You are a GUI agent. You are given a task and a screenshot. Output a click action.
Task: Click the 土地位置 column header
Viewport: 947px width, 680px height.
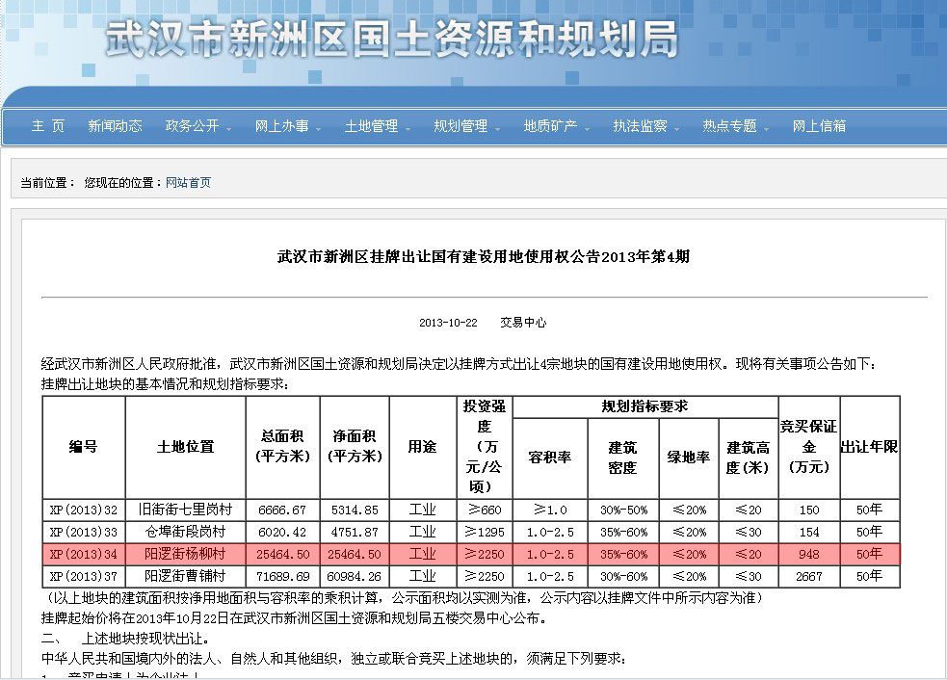pos(185,447)
